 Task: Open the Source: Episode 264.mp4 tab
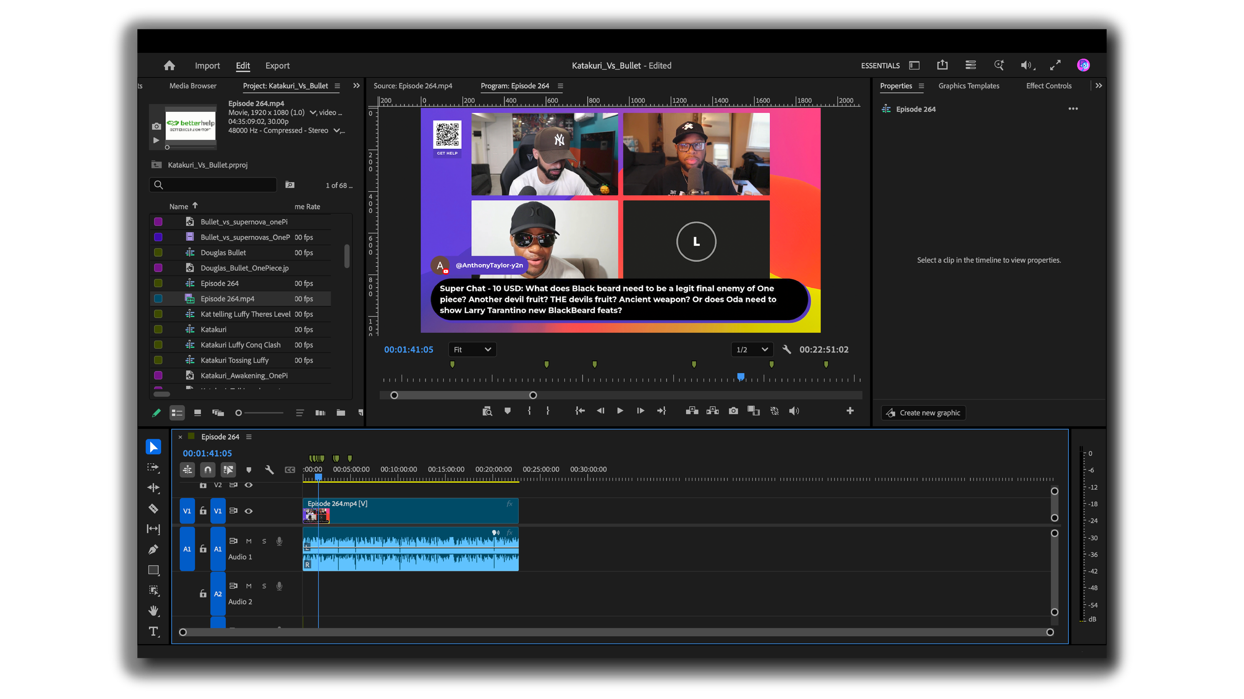[413, 86]
